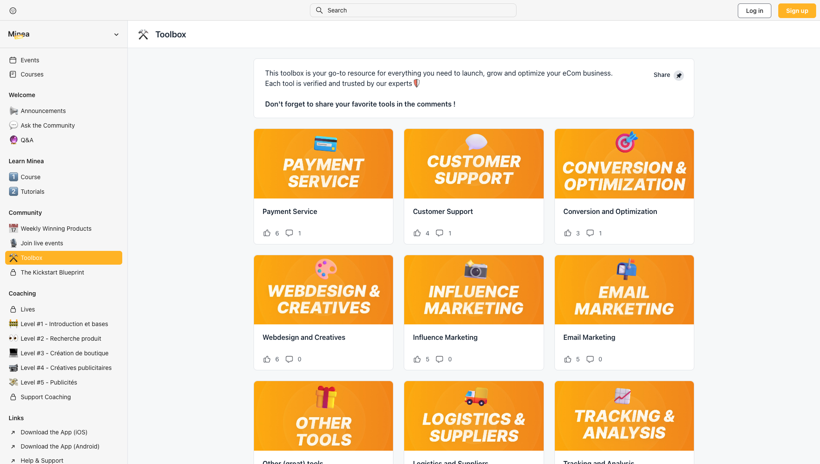This screenshot has height=464, width=820.
Task: Open the Email Marketing banner thumbnail
Action: tap(624, 290)
